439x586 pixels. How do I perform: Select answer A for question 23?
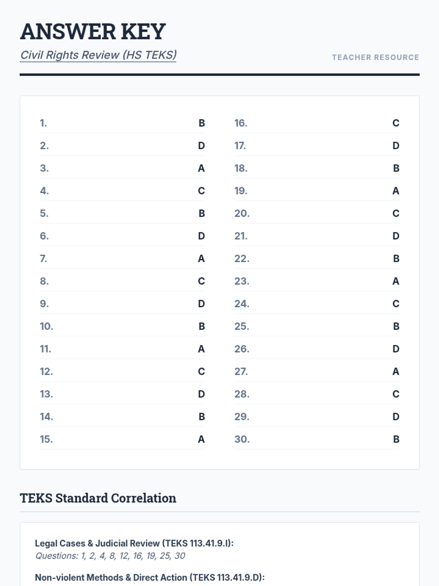click(396, 281)
